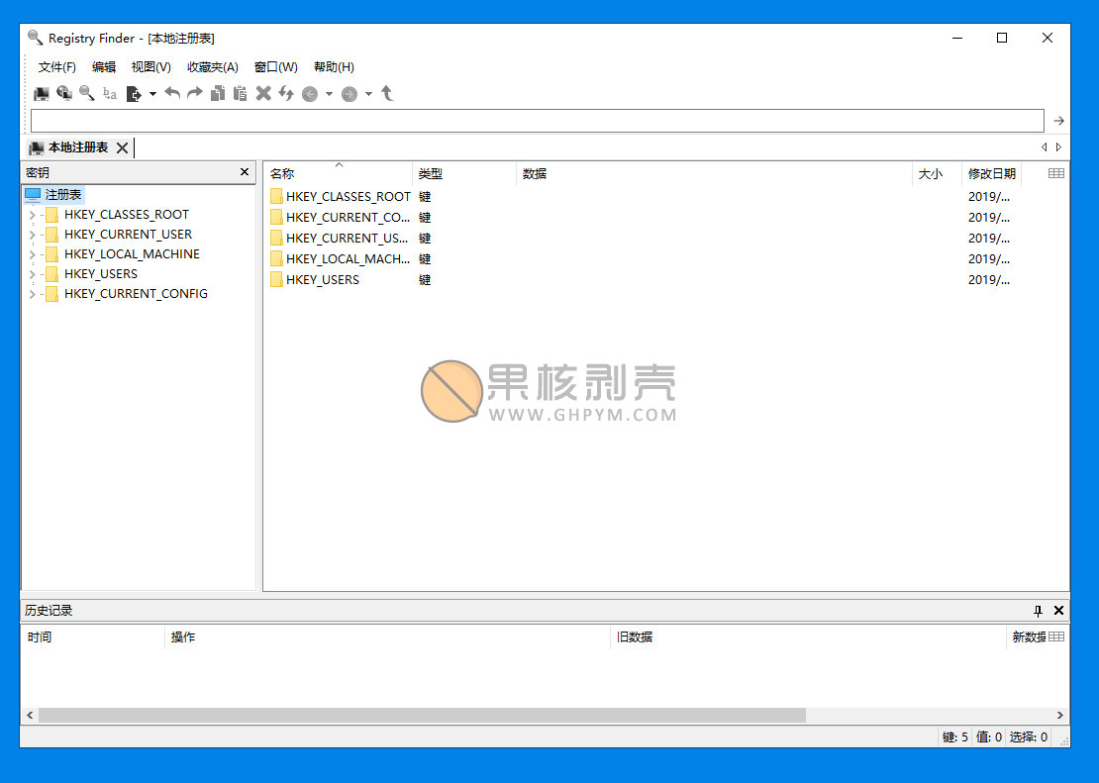This screenshot has width=1099, height=783.
Task: Open the 视图(V) menu
Action: click(150, 67)
